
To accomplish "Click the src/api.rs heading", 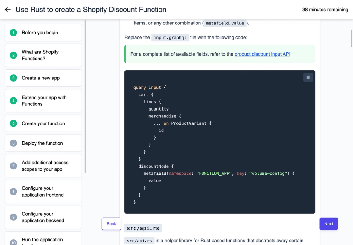I will tap(143, 228).
